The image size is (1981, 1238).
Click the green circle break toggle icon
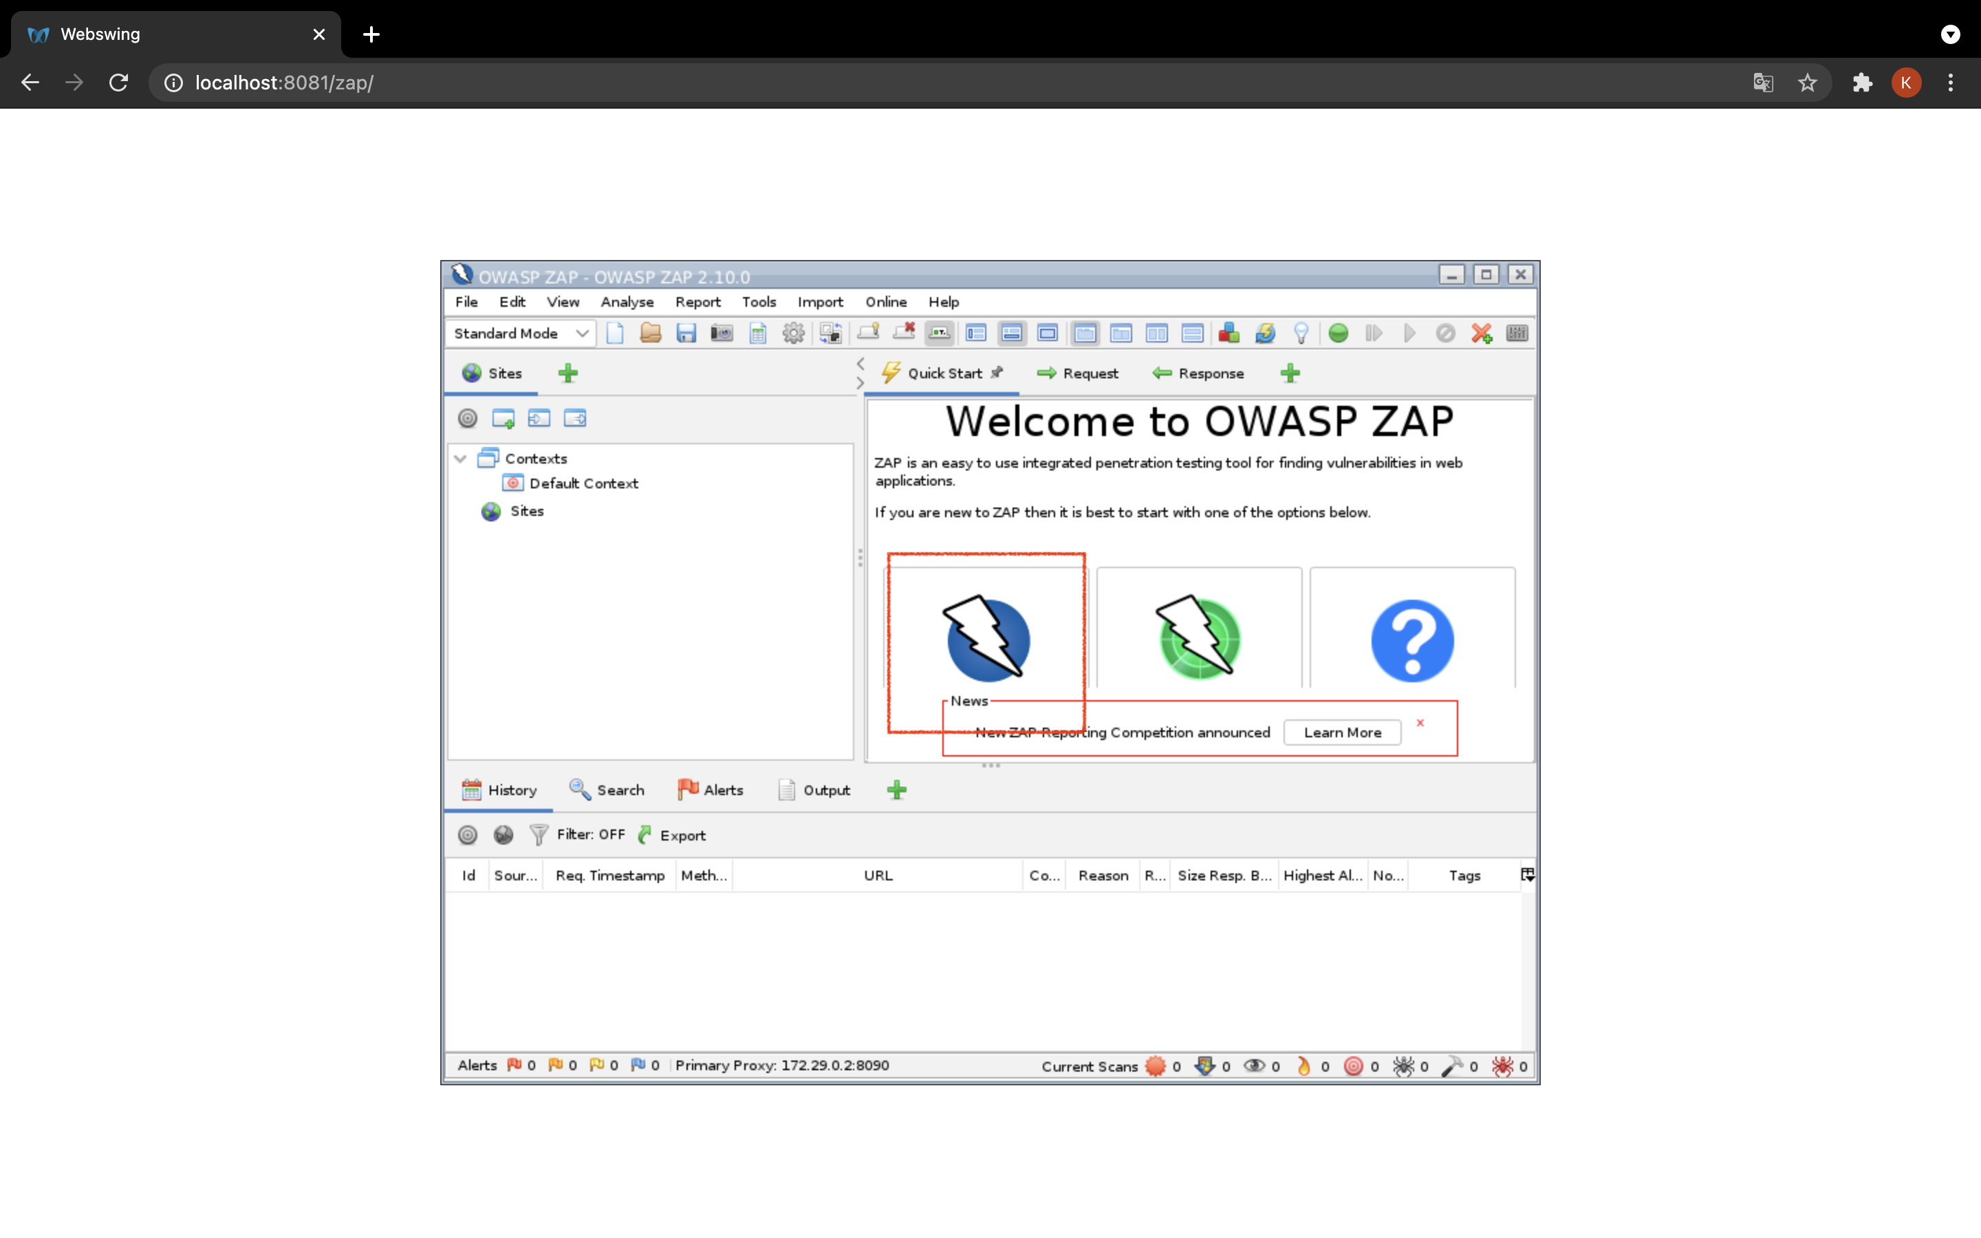click(x=1339, y=334)
